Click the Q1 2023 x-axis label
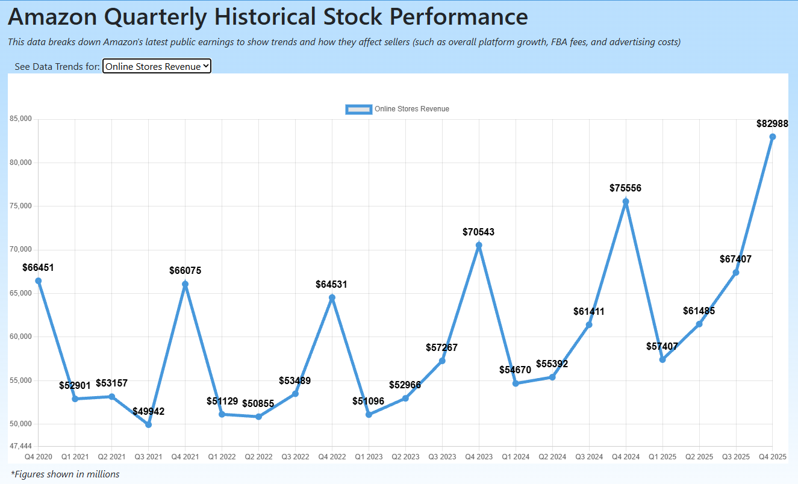Screen dimensions: 798x484 [369, 457]
